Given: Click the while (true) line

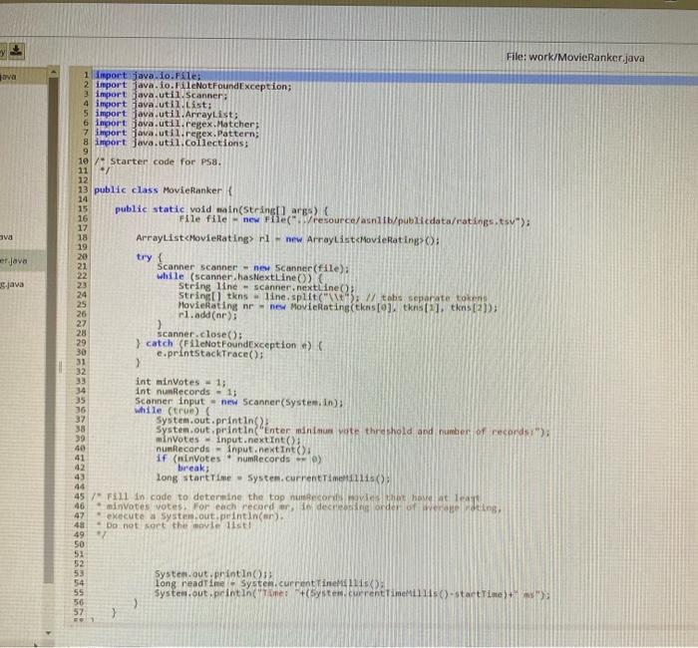Looking at the screenshot, I should coord(173,411).
